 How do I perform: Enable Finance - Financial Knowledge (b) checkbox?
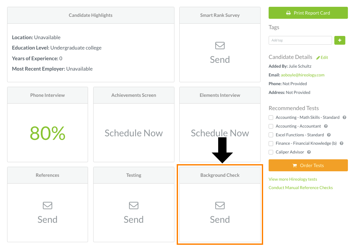(271, 143)
